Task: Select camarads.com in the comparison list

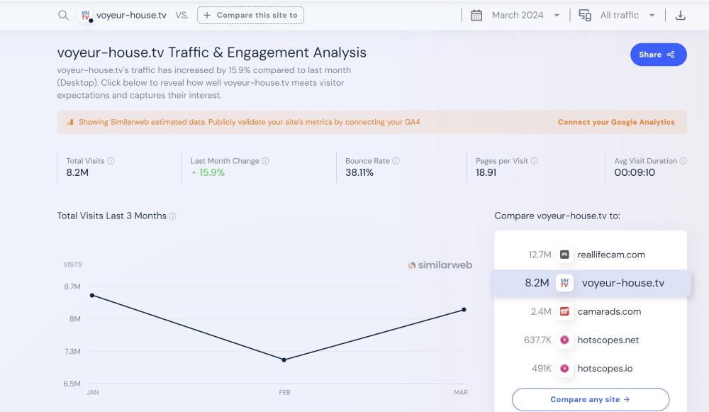Action: (x=608, y=311)
